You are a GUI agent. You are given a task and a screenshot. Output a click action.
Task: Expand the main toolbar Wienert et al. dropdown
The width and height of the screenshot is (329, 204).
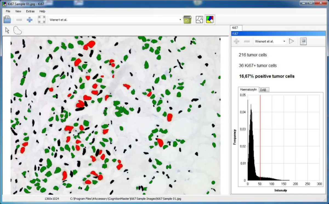click(180, 20)
